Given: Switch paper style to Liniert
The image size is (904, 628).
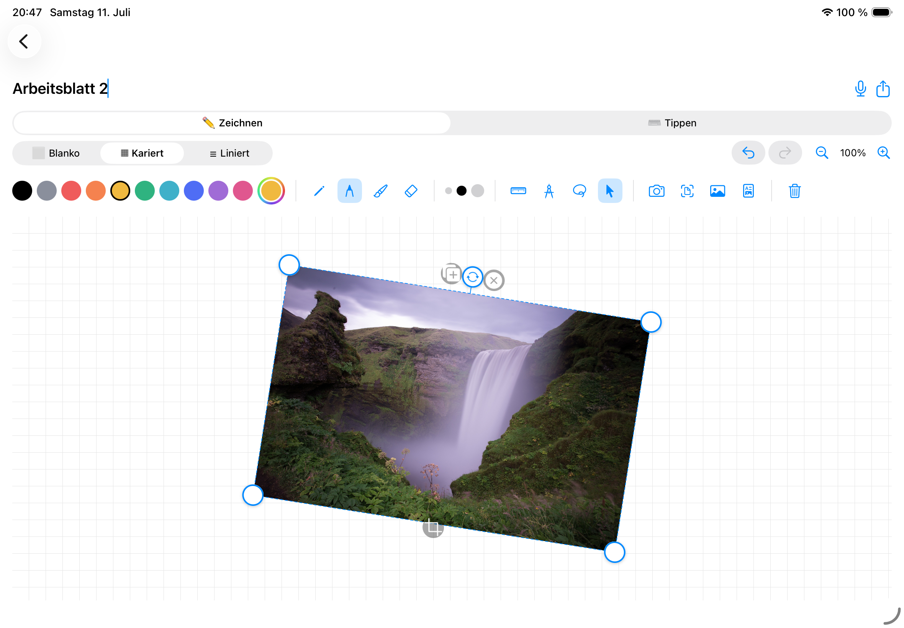Looking at the screenshot, I should coord(229,153).
